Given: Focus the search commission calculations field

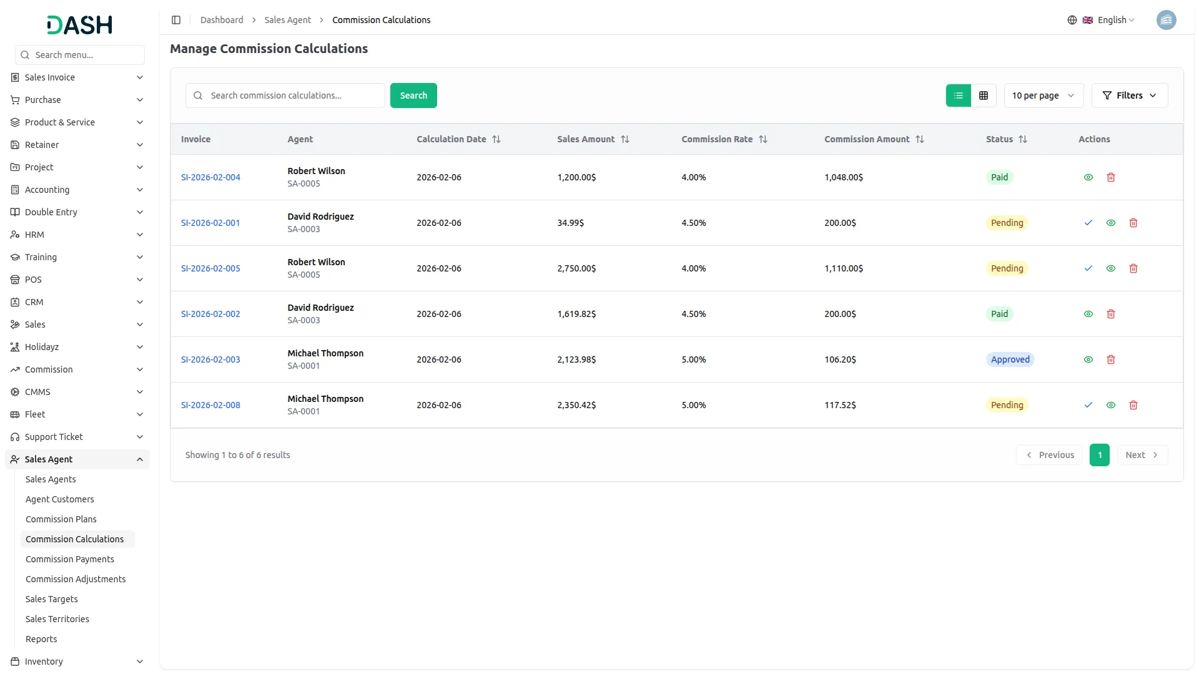Looking at the screenshot, I should [x=294, y=95].
